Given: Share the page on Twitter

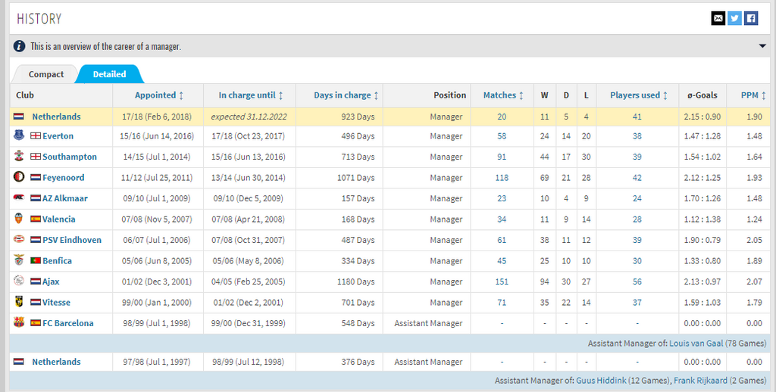Looking at the screenshot, I should [734, 18].
